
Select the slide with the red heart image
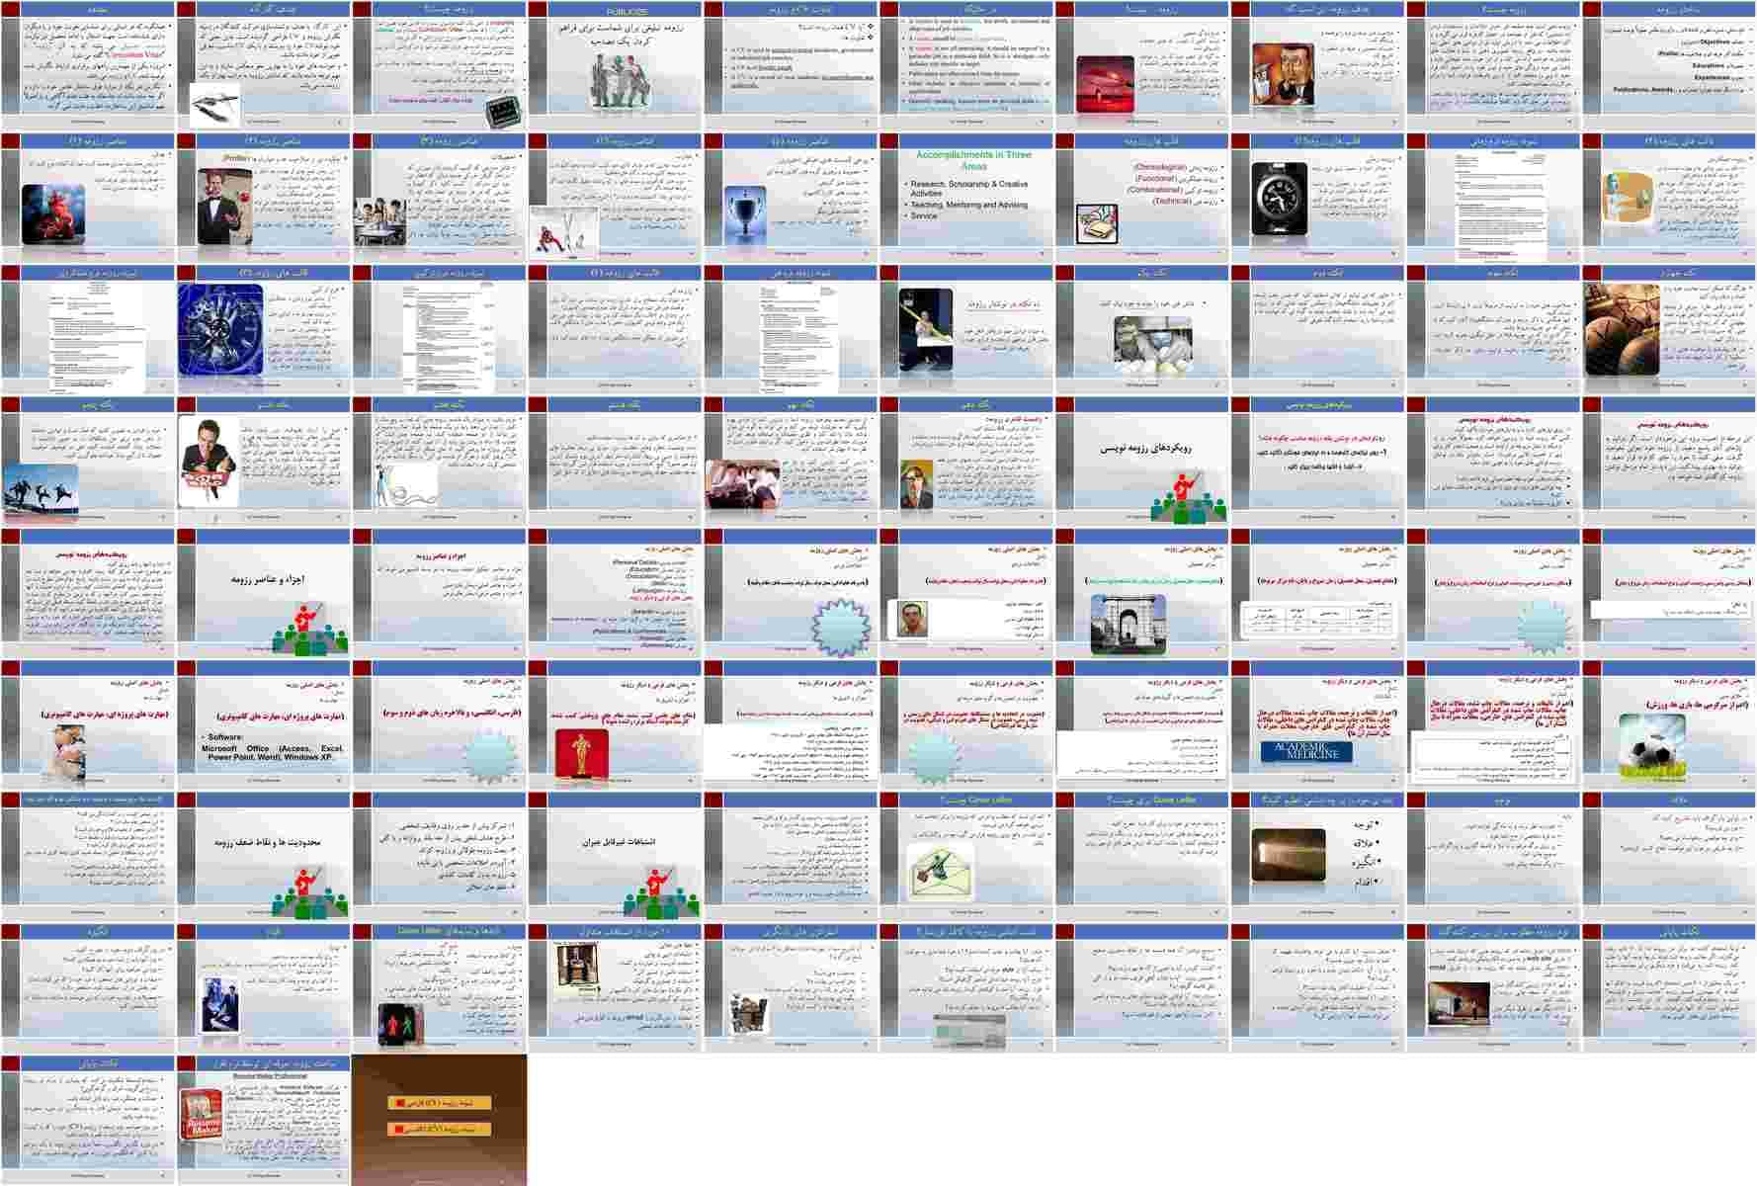87,197
